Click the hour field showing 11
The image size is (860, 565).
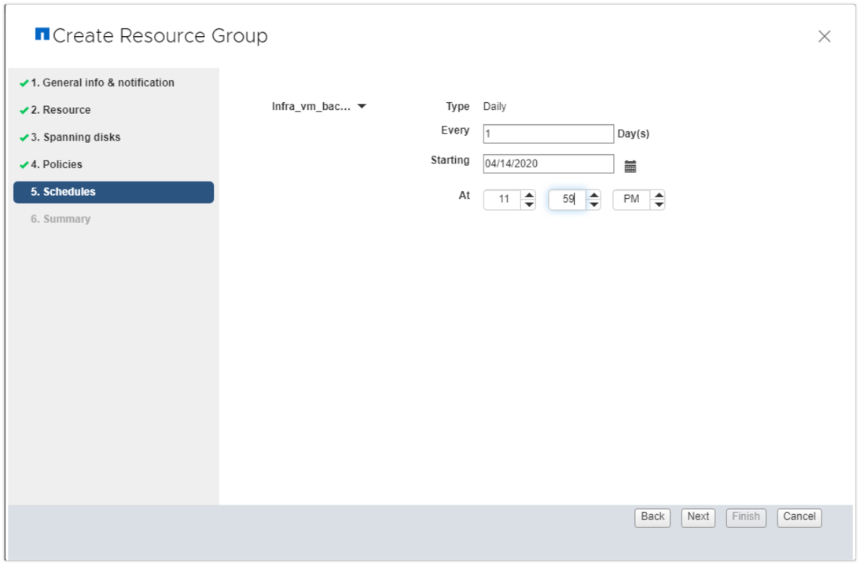coord(502,200)
